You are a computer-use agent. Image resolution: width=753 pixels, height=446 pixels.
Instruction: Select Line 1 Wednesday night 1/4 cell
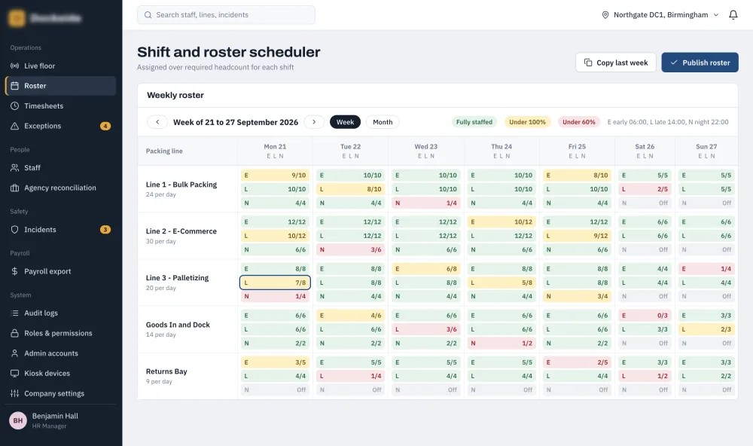(426, 203)
